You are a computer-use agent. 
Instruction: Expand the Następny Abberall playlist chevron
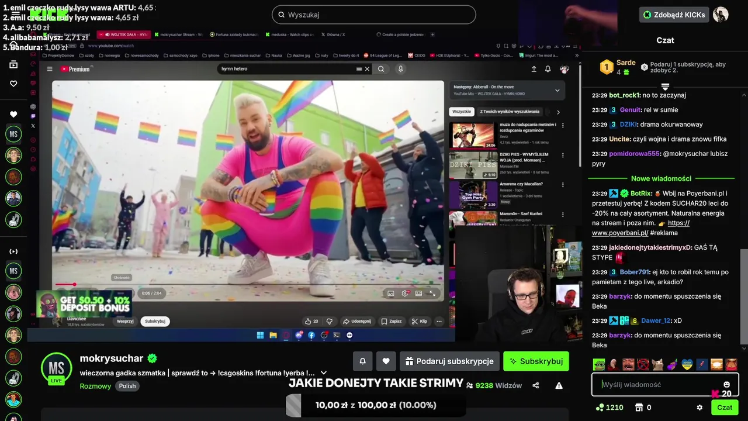557,90
